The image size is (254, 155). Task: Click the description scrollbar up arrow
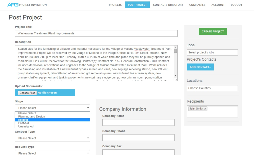(175, 47)
